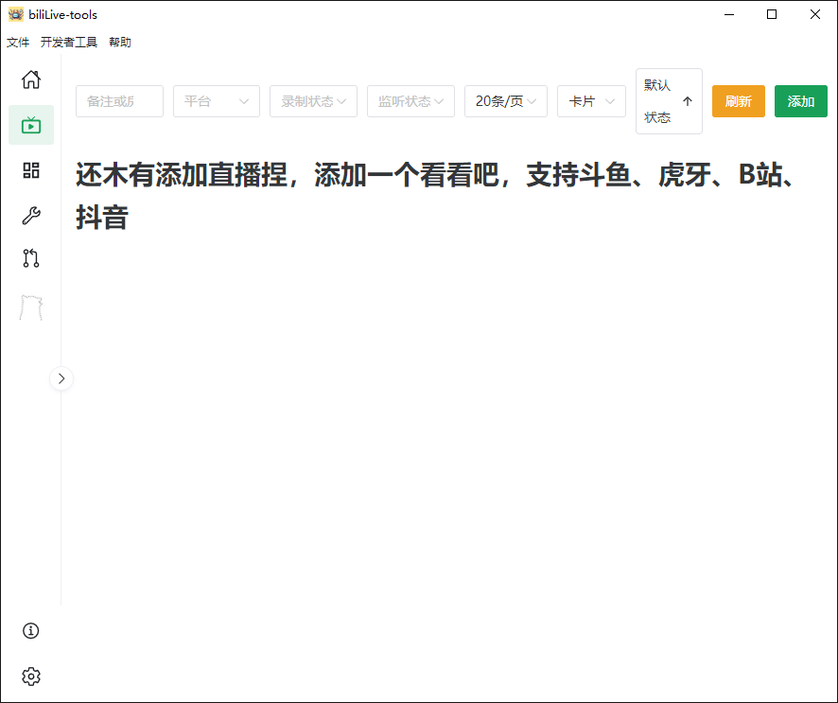The image size is (838, 703).
Task: Open the 录制状态 dropdown
Action: (x=313, y=101)
